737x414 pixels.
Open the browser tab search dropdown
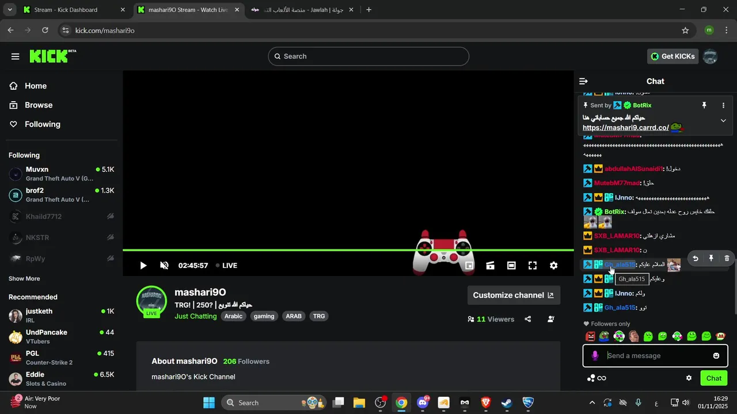pos(10,10)
